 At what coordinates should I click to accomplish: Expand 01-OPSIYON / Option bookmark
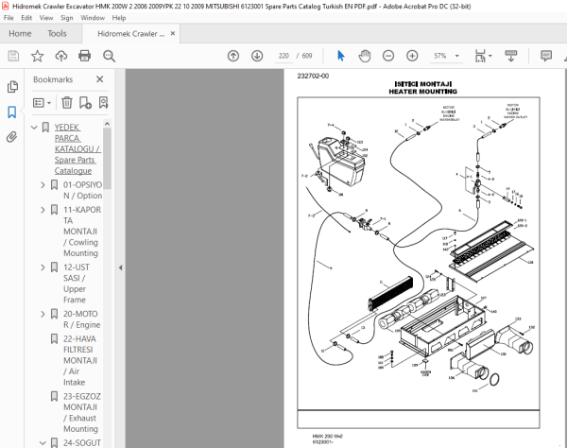tap(43, 184)
